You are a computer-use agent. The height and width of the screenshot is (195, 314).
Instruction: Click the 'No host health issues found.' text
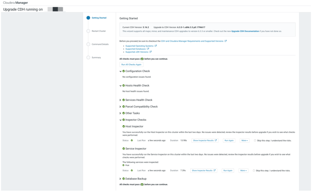click(136, 91)
